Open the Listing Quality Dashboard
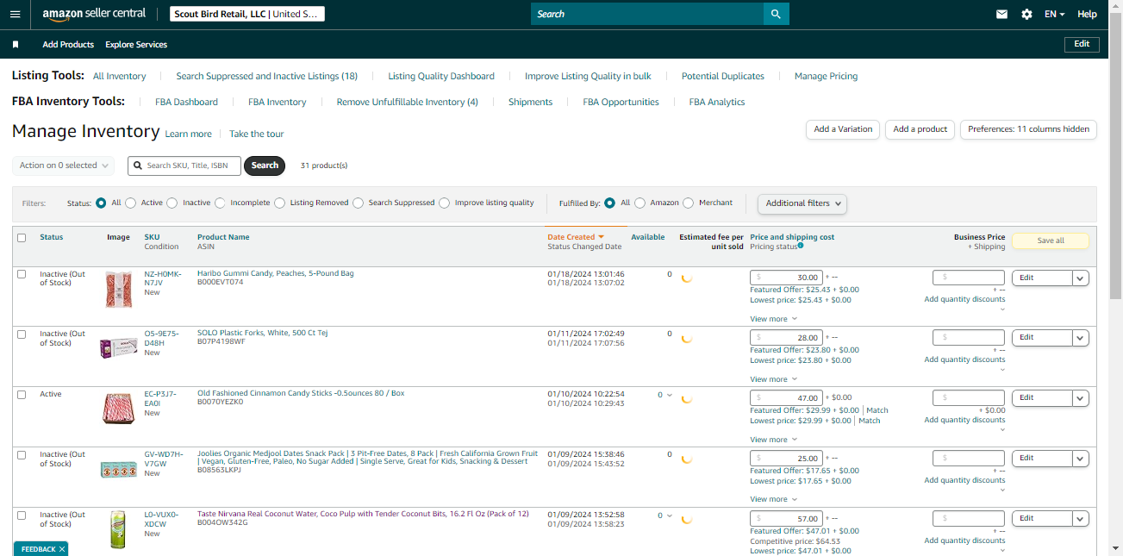1123x556 pixels. point(441,76)
